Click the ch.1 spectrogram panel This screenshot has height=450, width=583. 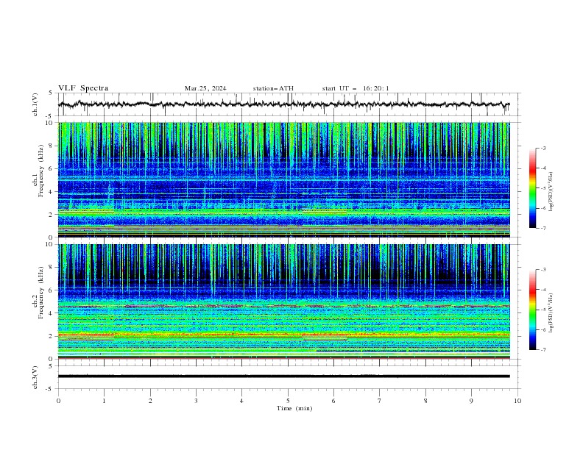(283, 179)
